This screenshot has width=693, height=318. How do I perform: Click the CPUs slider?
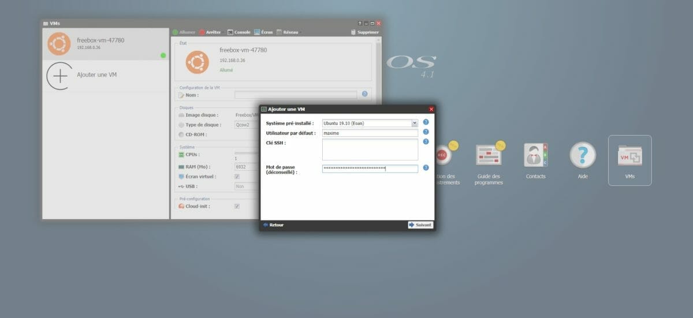tap(247, 153)
